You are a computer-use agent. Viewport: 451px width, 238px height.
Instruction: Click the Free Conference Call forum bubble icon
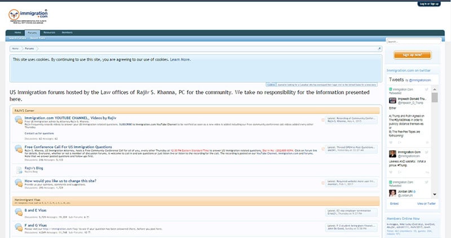pyautogui.click(x=19, y=149)
